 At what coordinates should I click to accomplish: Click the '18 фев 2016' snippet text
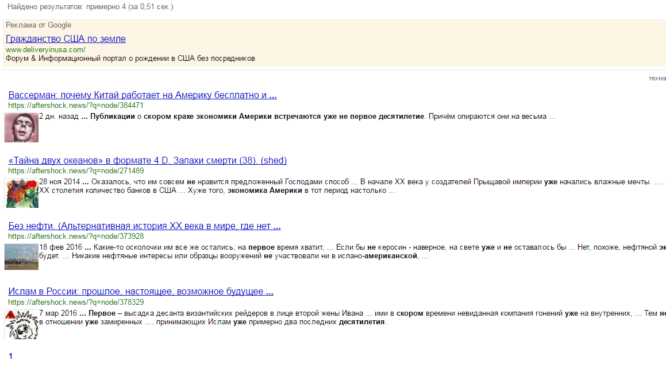pos(61,247)
